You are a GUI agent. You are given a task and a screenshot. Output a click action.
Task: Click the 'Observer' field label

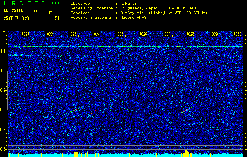[x=80, y=4]
